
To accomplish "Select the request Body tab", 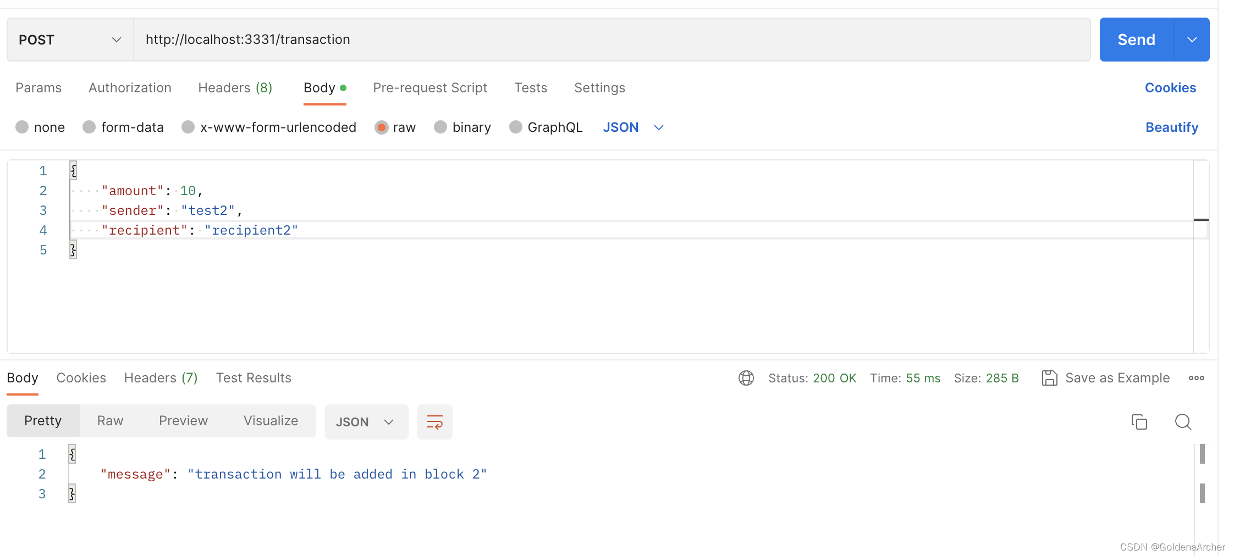I will click(324, 88).
